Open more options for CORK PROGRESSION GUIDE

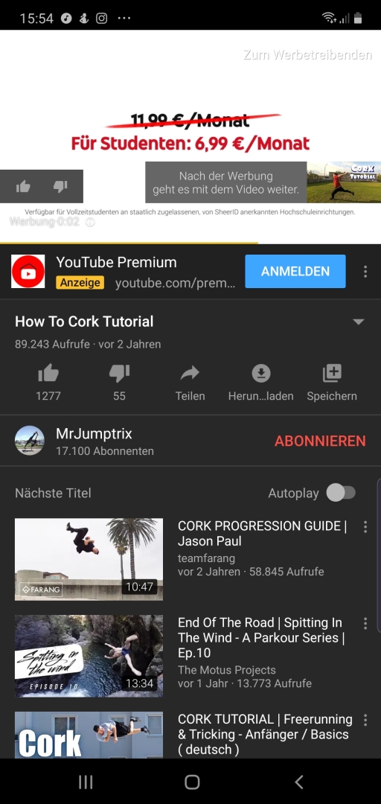point(365,526)
